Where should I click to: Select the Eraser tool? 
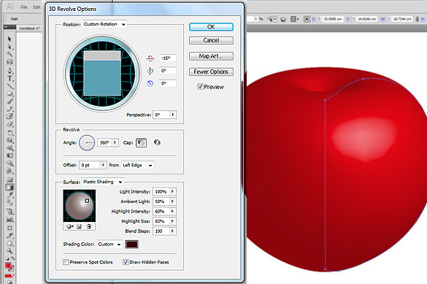click(9, 124)
